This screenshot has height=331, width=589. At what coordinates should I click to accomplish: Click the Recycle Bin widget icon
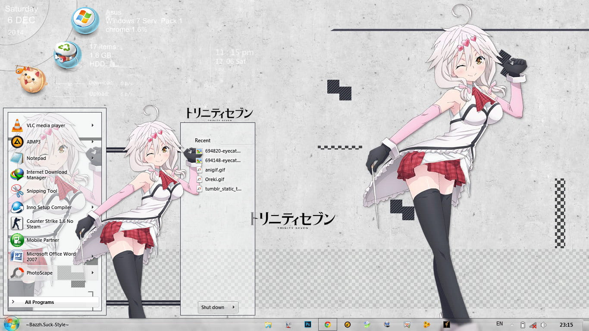point(67,55)
